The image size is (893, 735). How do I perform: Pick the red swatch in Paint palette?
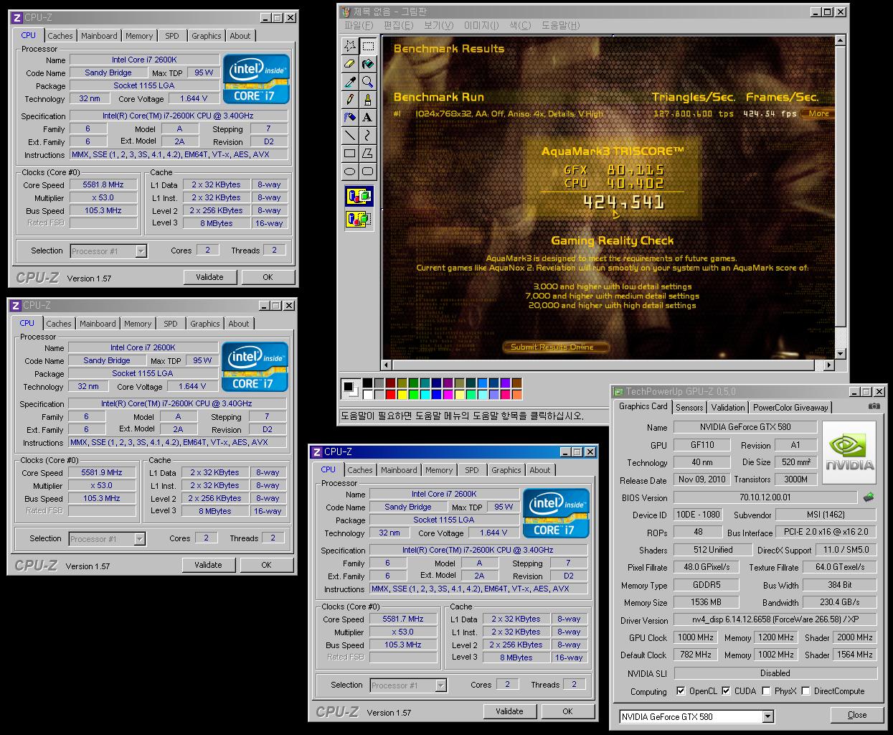pos(391,394)
